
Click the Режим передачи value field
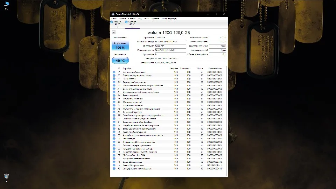[x=170, y=50]
